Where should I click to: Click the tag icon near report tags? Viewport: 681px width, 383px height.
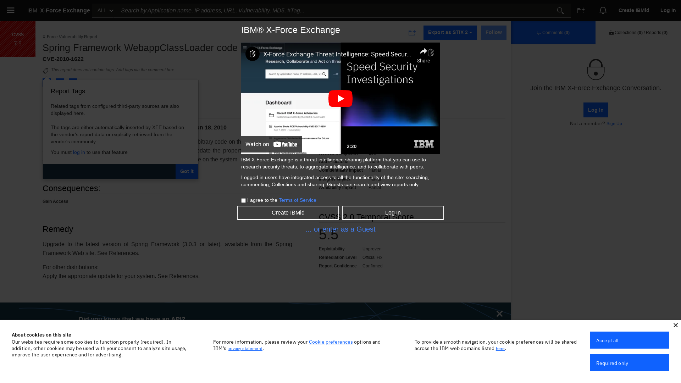tap(45, 71)
